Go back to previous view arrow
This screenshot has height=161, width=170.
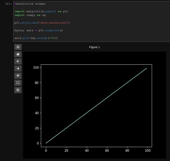(18, 61)
